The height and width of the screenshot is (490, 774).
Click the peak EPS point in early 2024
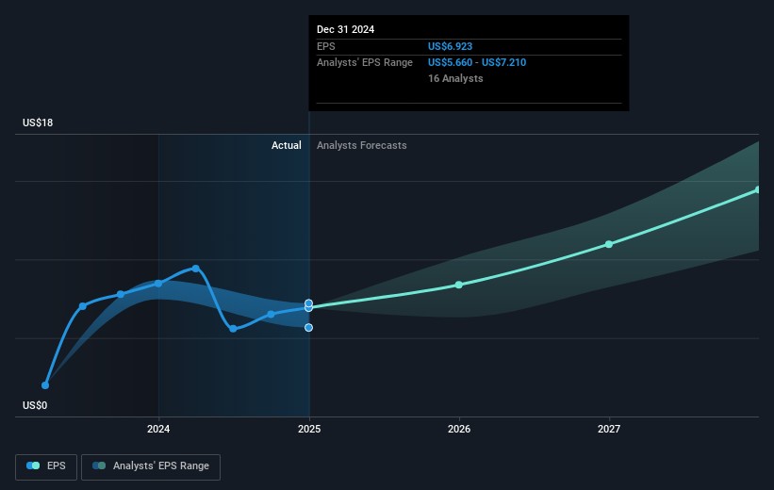tap(196, 269)
